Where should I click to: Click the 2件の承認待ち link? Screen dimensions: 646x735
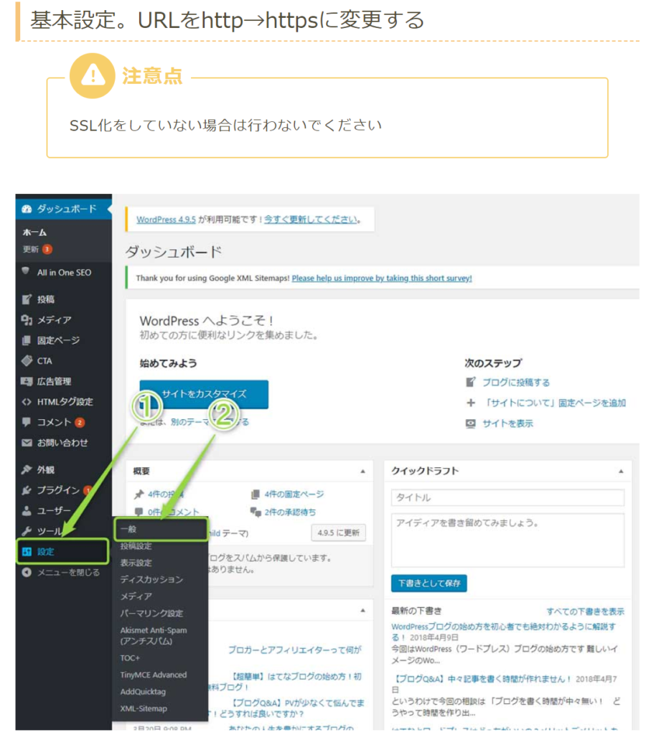point(290,512)
